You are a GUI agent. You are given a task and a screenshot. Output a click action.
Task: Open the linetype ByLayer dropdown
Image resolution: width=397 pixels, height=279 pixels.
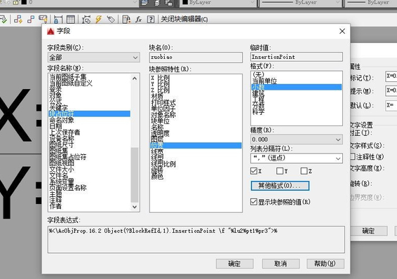click(300, 3)
